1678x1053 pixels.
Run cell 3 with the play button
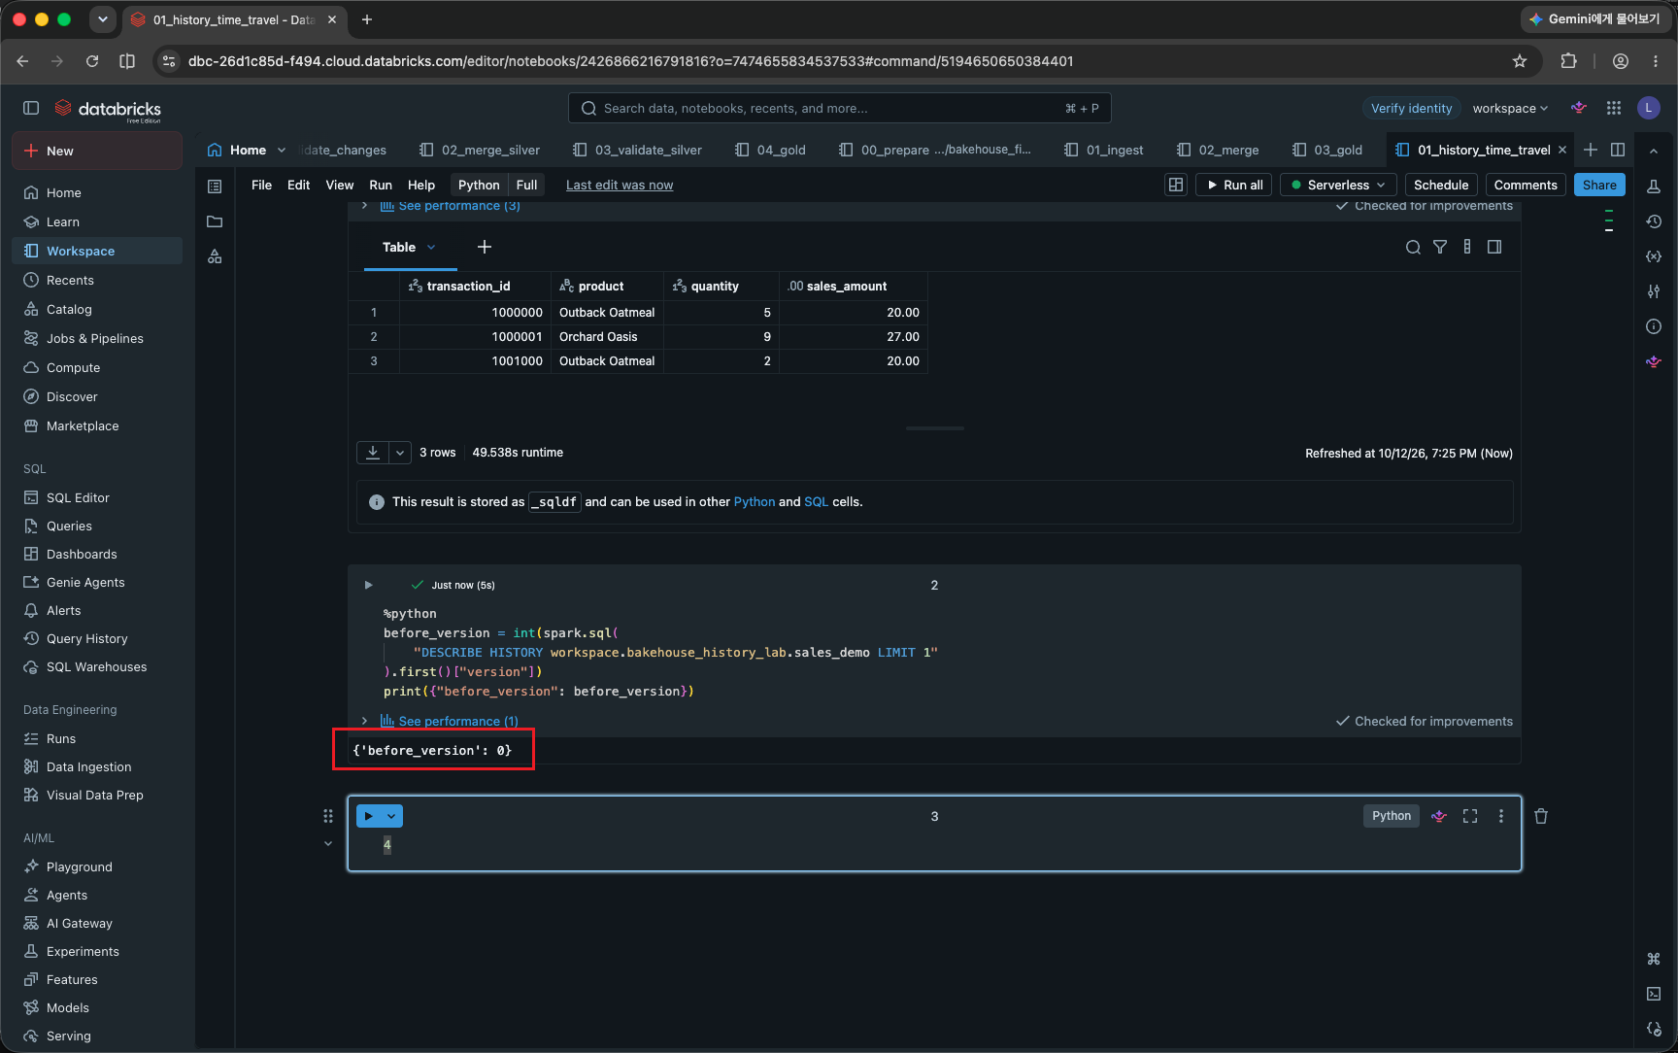point(369,816)
